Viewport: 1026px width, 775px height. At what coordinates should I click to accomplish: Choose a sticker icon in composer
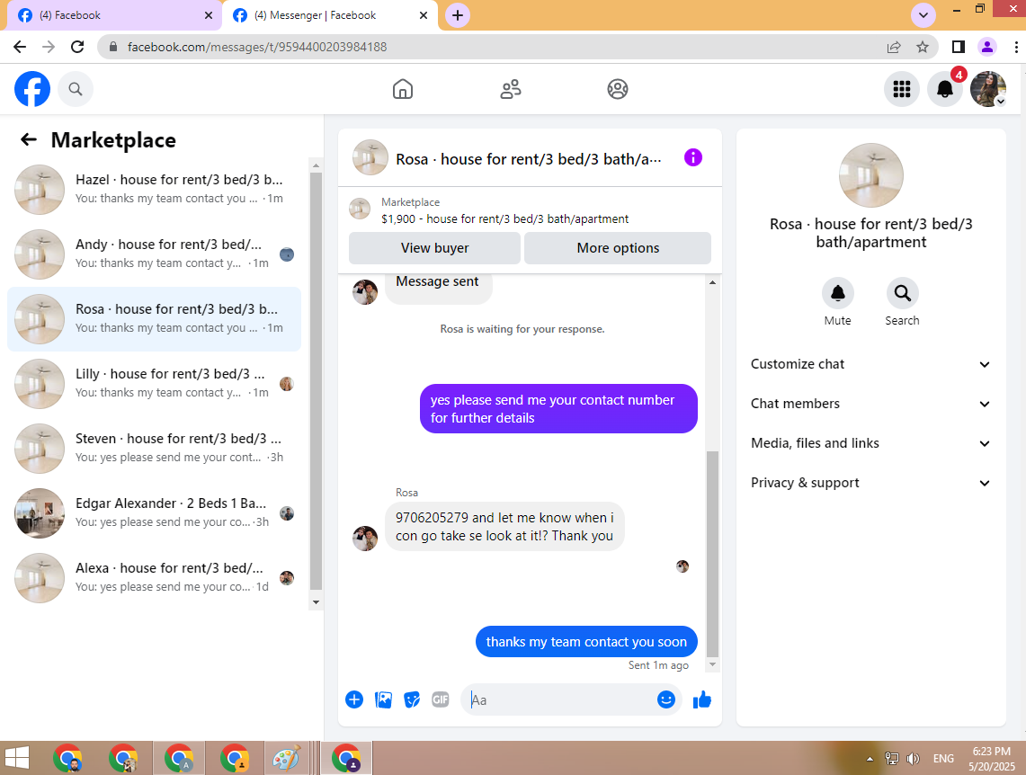coord(412,699)
